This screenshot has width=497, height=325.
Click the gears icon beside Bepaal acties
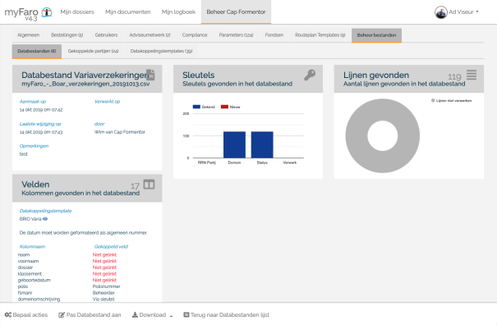(x=8, y=314)
